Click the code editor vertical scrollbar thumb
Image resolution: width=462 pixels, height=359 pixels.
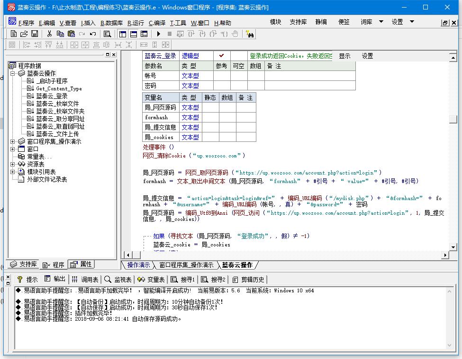pos(453,119)
